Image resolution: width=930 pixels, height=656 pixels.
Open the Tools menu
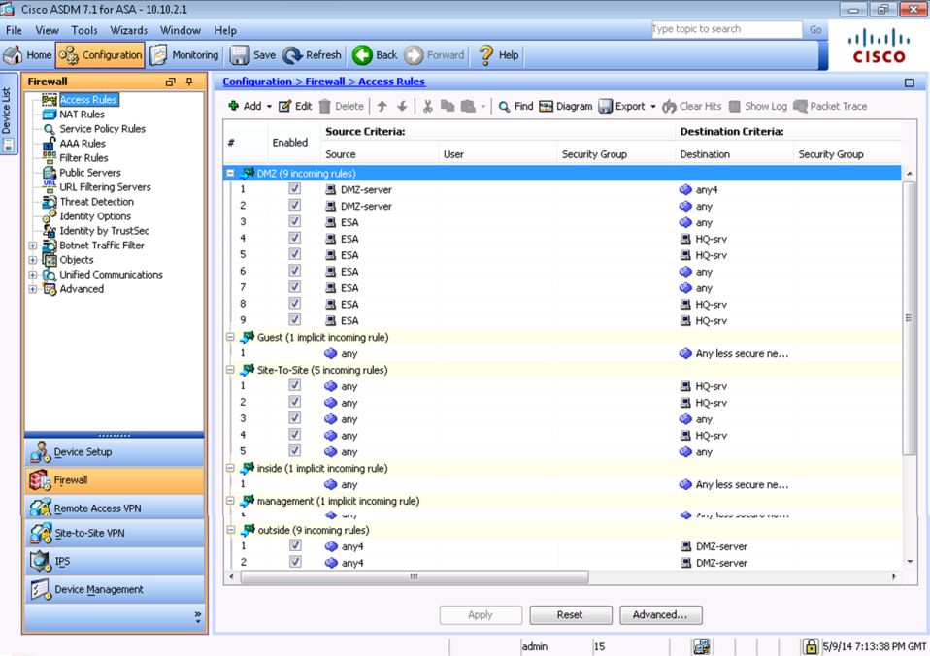(84, 31)
